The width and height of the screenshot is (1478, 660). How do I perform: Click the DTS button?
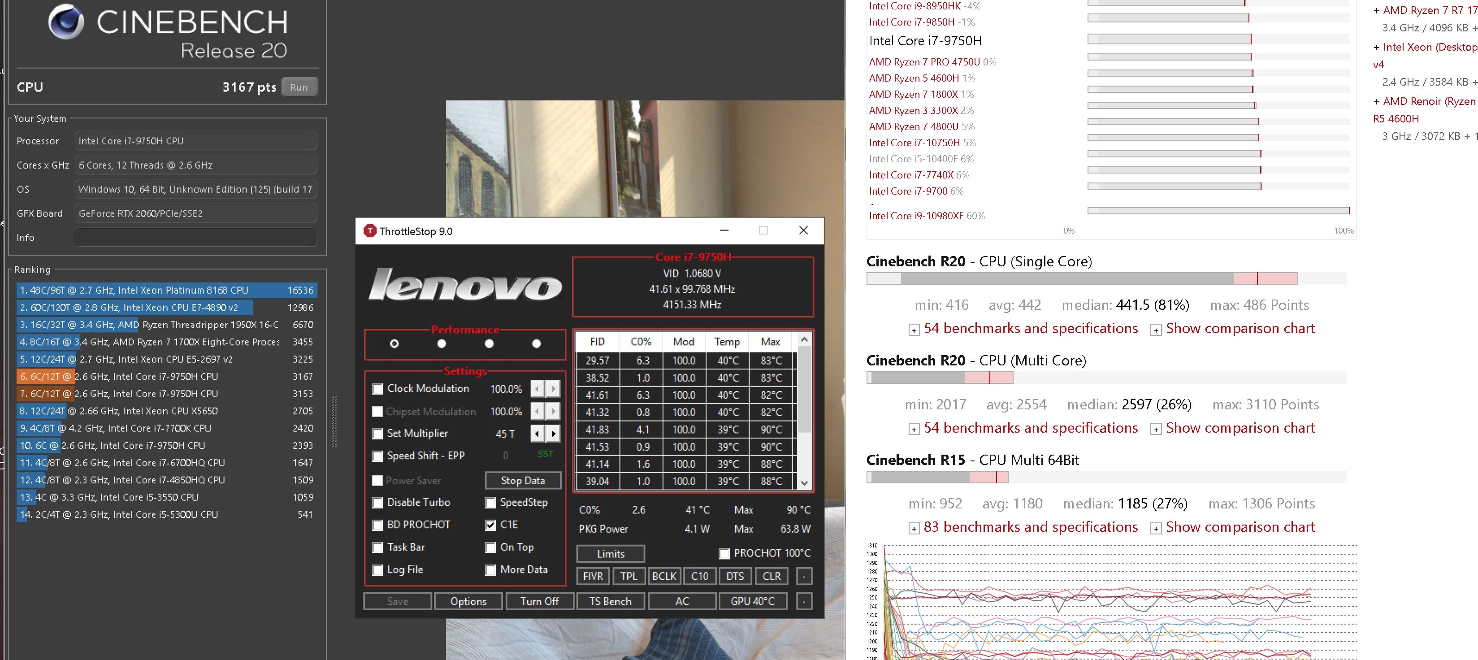735,576
